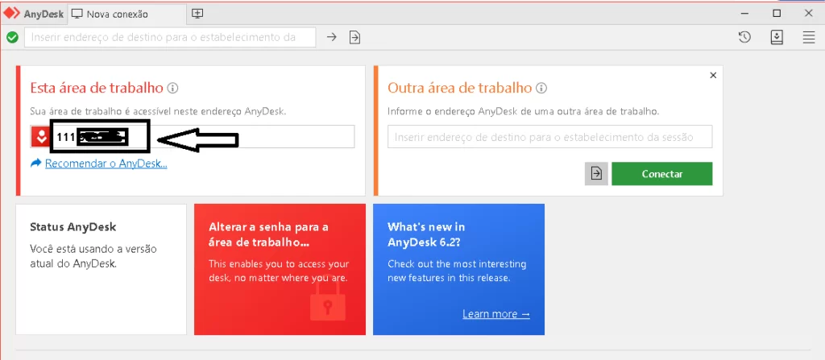The image size is (825, 360).
Task: Click the connect arrow next to address bar
Action: (331, 37)
